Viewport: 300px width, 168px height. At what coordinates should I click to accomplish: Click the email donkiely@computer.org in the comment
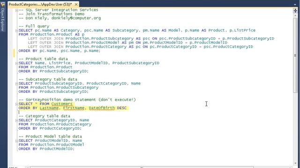click(x=76, y=18)
